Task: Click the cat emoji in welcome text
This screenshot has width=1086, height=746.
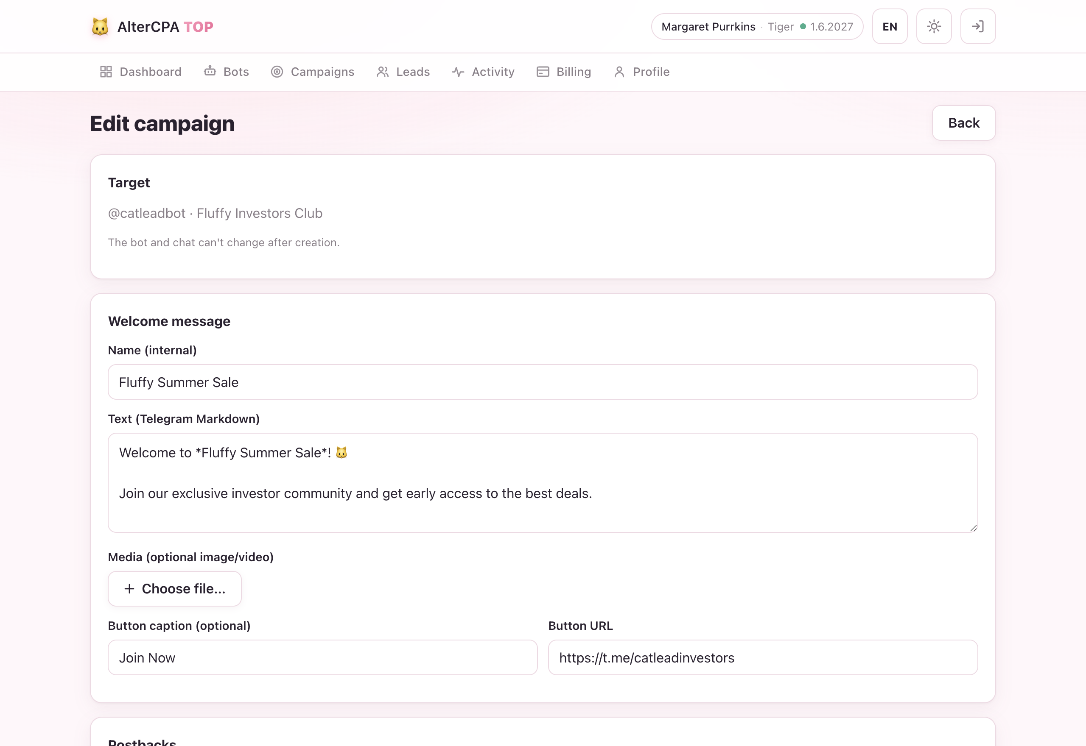Action: point(341,452)
